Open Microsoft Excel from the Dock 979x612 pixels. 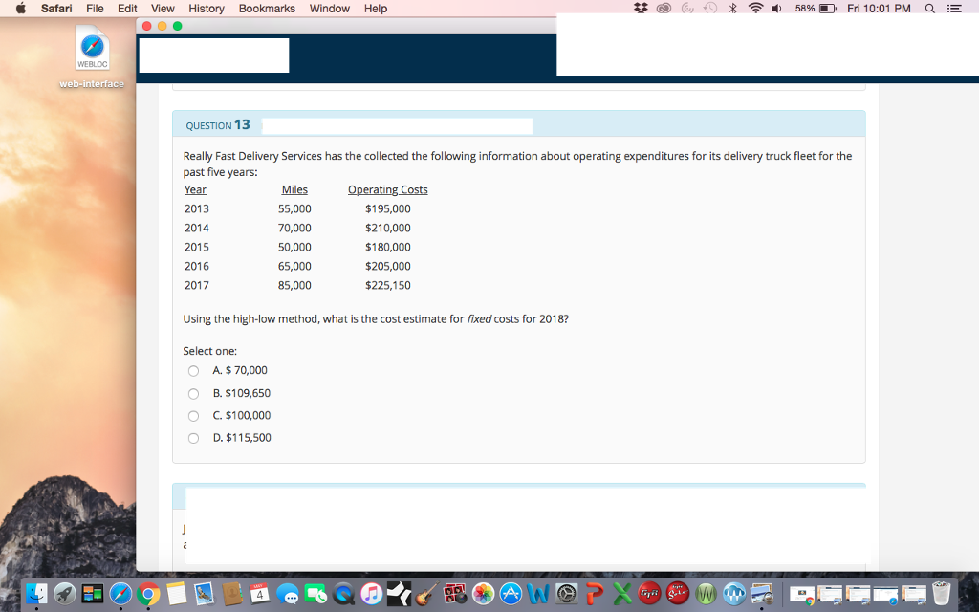pyautogui.click(x=620, y=594)
